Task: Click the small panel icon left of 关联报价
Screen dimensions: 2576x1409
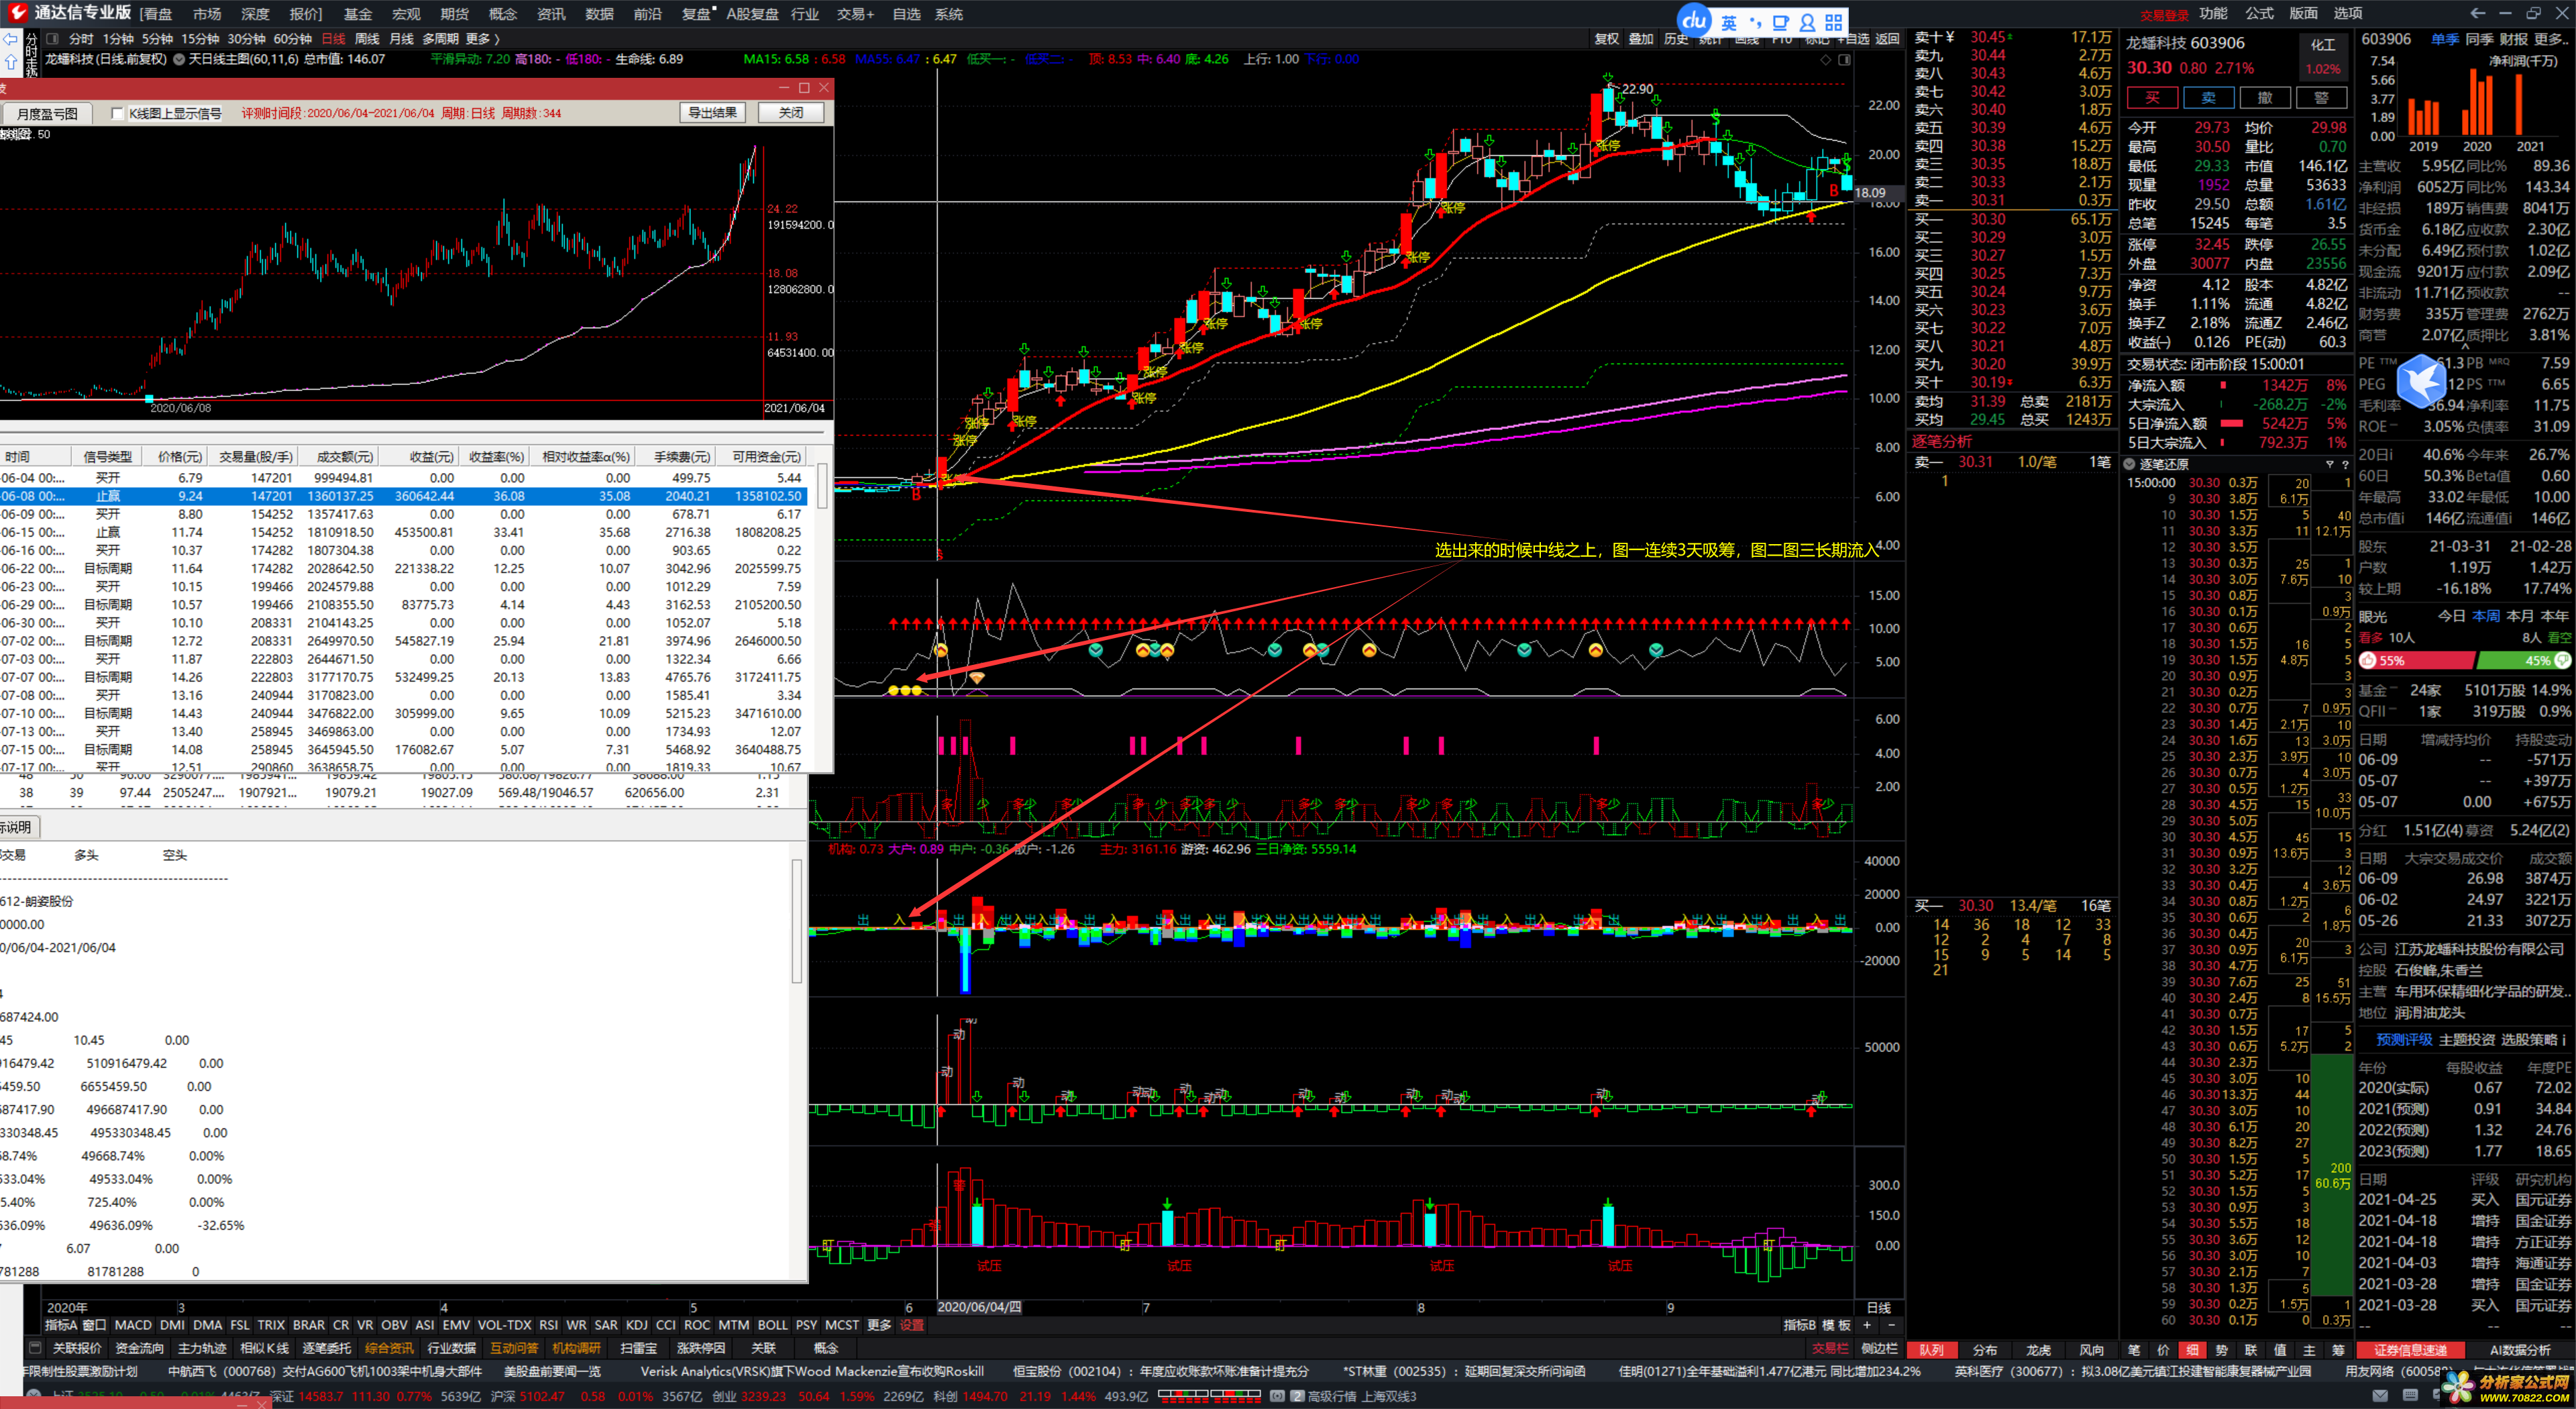Action: pyautogui.click(x=35, y=1347)
